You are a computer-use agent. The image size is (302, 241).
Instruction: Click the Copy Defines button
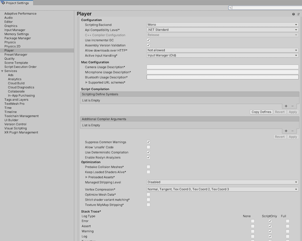click(x=262, y=112)
